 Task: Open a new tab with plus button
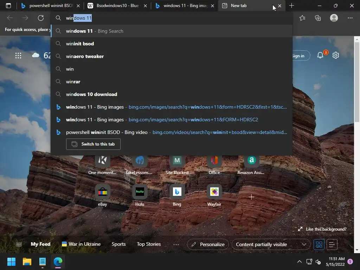click(x=291, y=6)
